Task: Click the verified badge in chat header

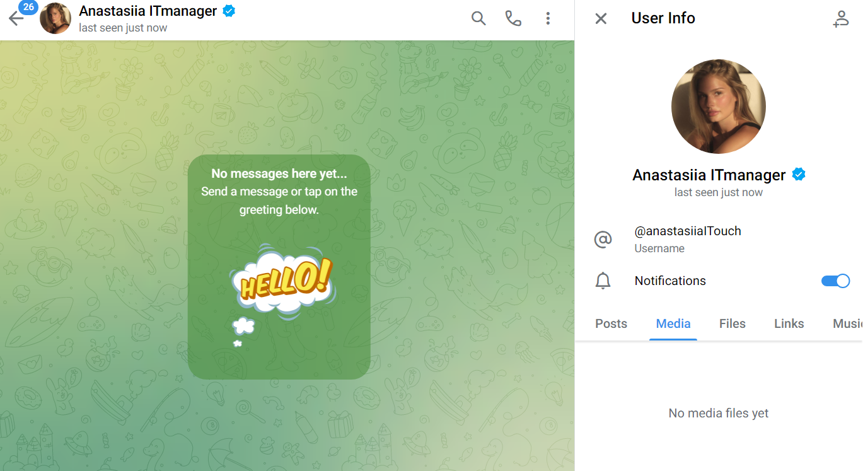Action: pyautogui.click(x=229, y=11)
